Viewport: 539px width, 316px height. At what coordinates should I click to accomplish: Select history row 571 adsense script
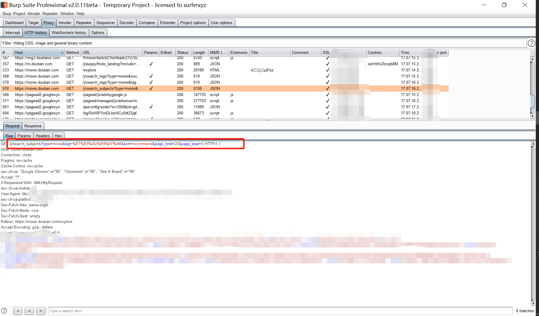tap(225, 101)
